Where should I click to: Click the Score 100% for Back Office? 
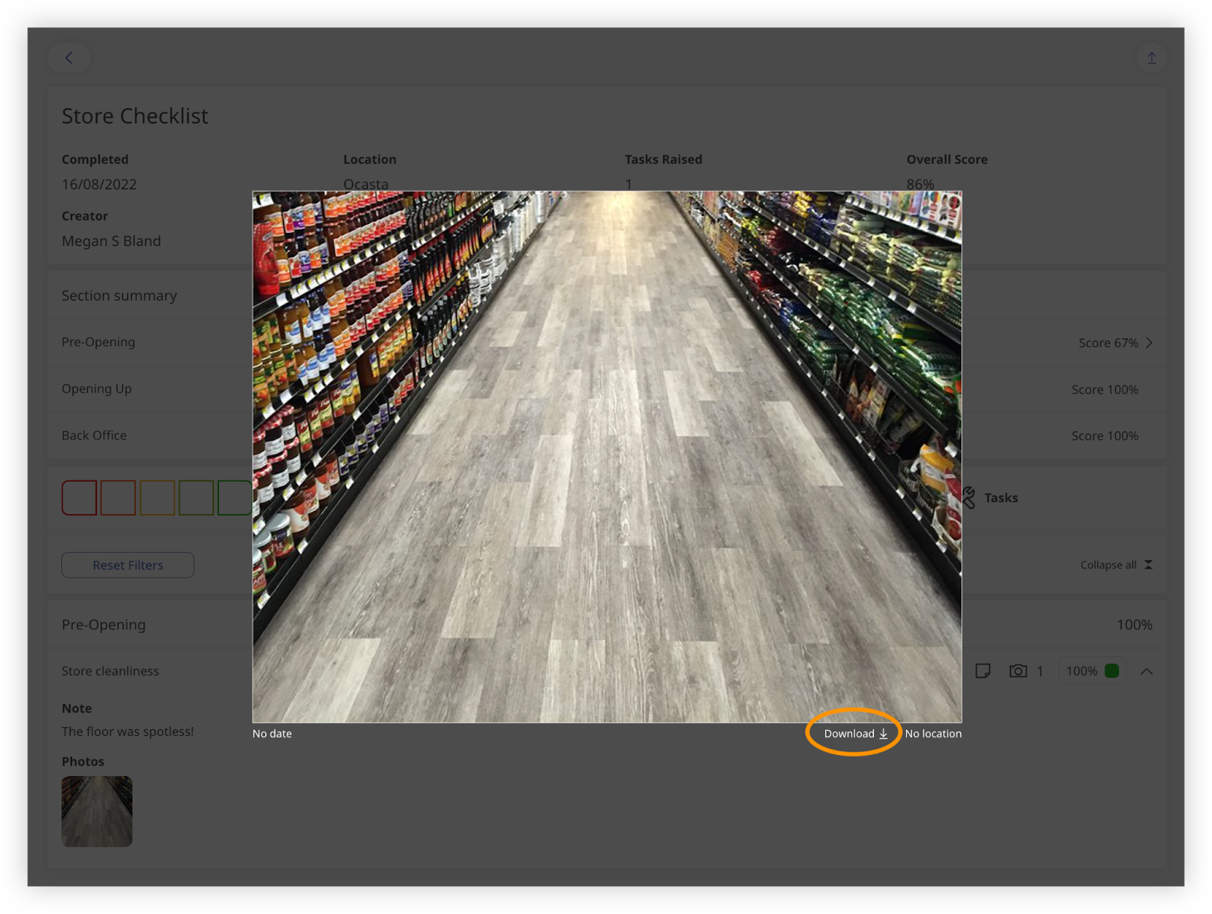pyautogui.click(x=1104, y=435)
